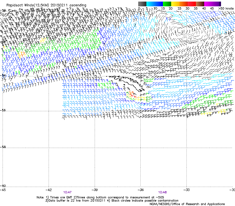Click the brown 35-40 knots legend swatch
235x206 pixels.
(x=200, y=4)
